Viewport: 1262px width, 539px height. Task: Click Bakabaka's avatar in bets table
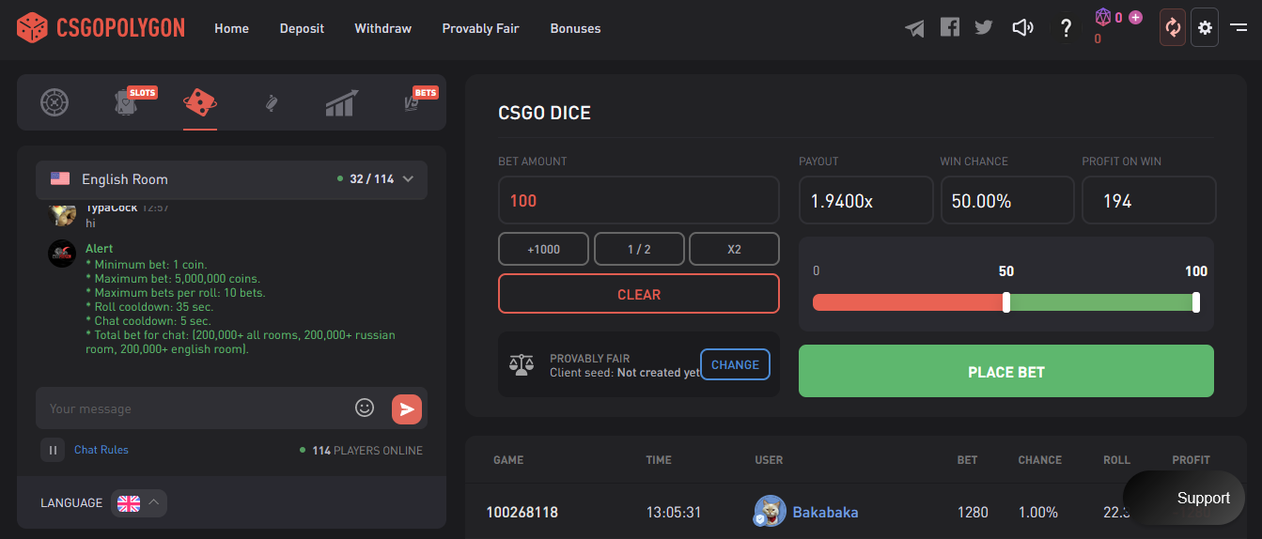pos(770,511)
